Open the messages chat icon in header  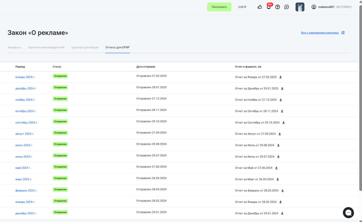click(x=286, y=7)
